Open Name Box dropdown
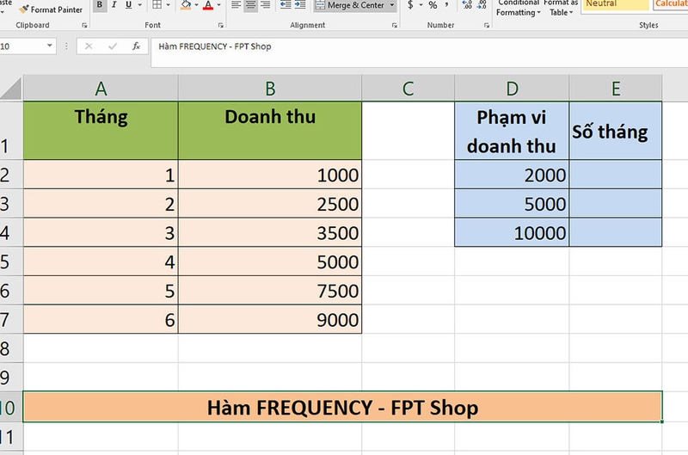 50,46
